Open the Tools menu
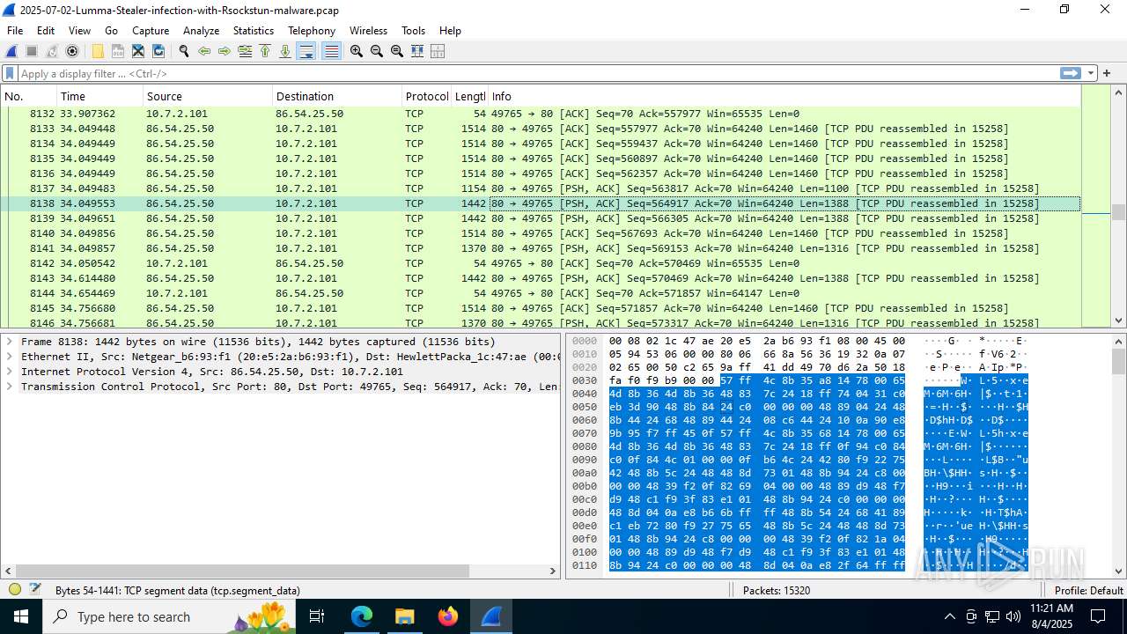The image size is (1127, 634). (x=413, y=31)
